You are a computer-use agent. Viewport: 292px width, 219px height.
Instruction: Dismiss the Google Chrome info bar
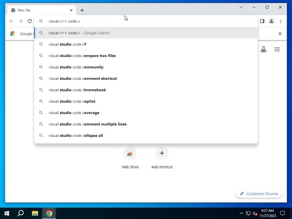280,34
